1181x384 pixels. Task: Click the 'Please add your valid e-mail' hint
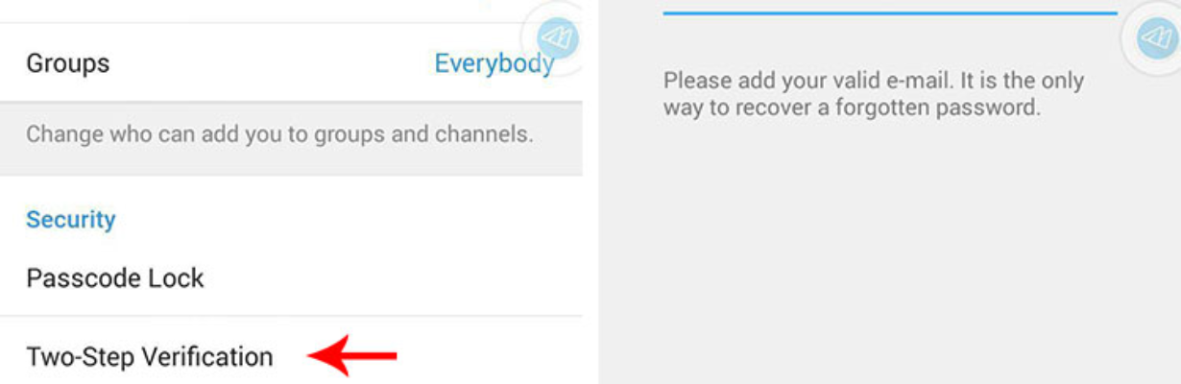click(x=874, y=93)
